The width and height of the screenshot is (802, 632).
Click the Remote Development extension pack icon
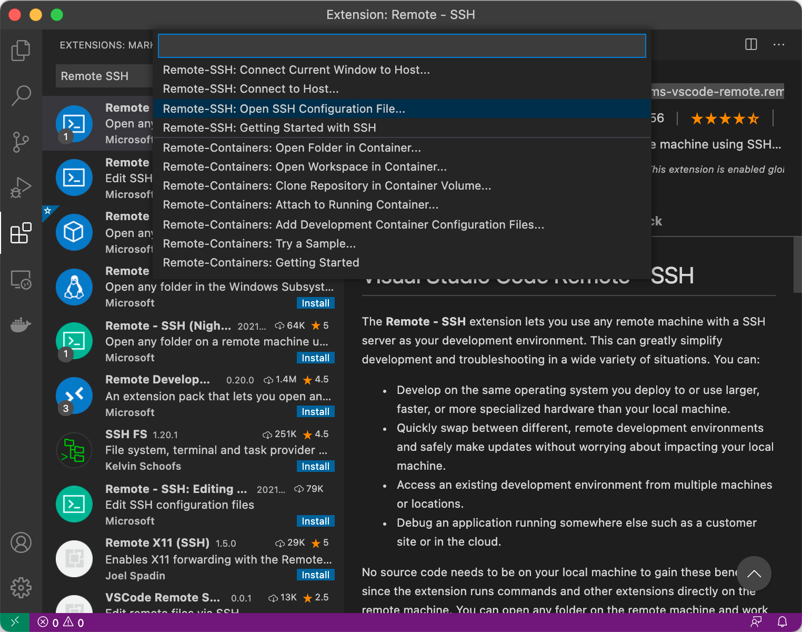(74, 396)
